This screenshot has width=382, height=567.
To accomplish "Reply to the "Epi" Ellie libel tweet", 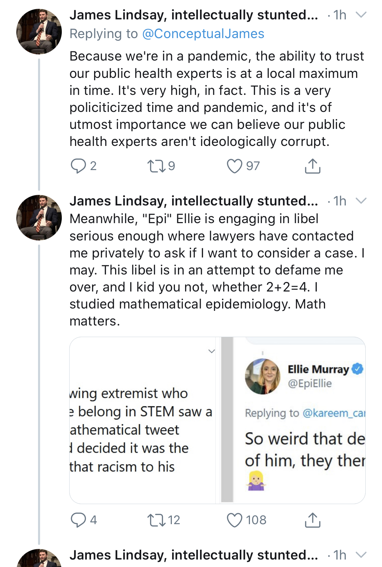I will click(78, 520).
